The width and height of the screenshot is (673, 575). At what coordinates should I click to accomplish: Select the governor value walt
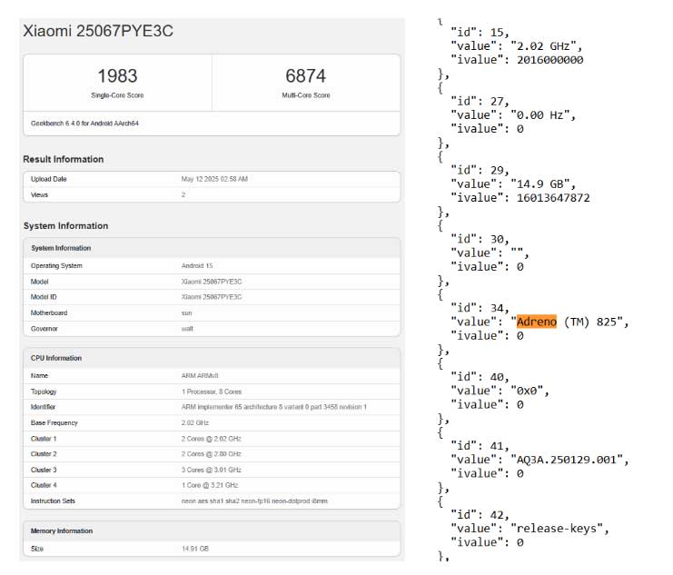tap(187, 329)
